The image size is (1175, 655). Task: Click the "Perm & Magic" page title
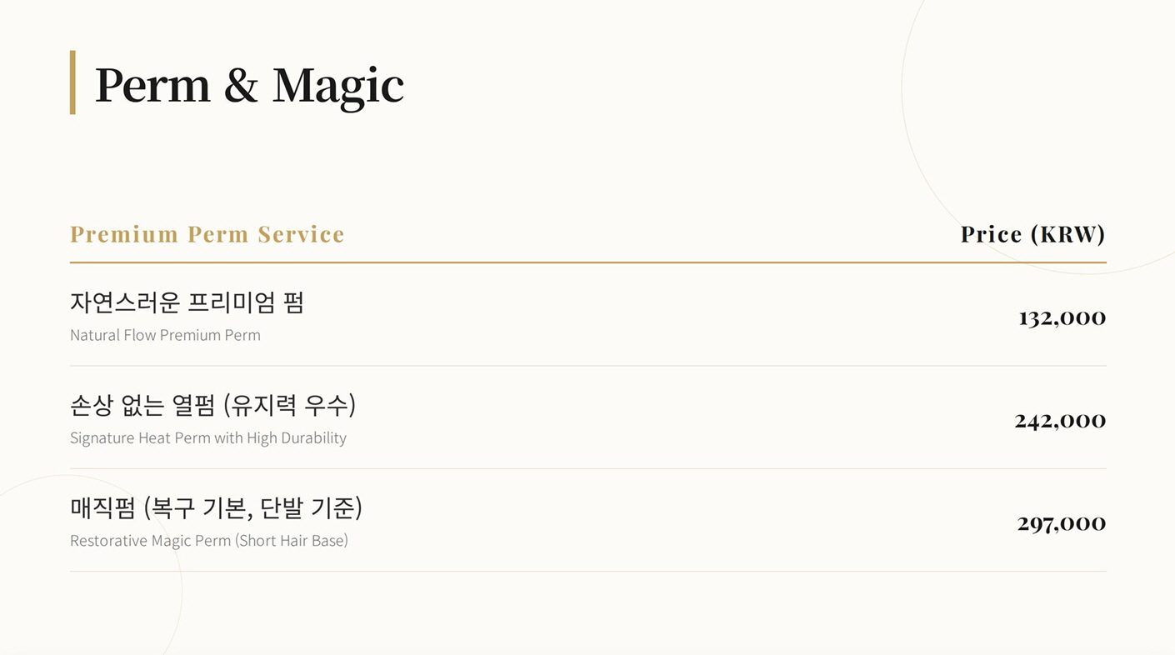point(249,84)
